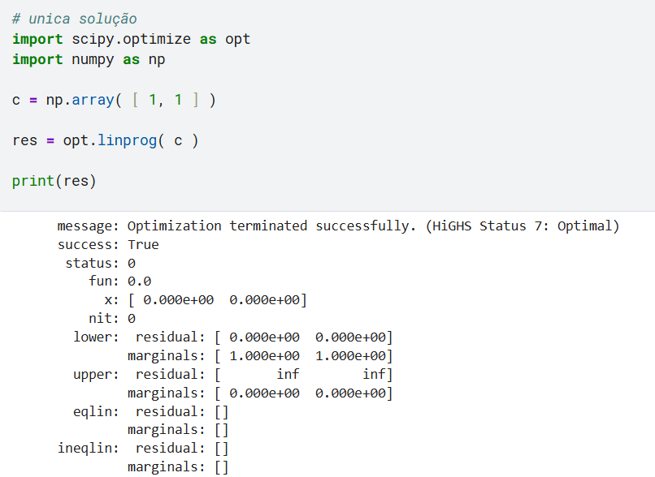Click the 'success: True' output line

point(108,244)
